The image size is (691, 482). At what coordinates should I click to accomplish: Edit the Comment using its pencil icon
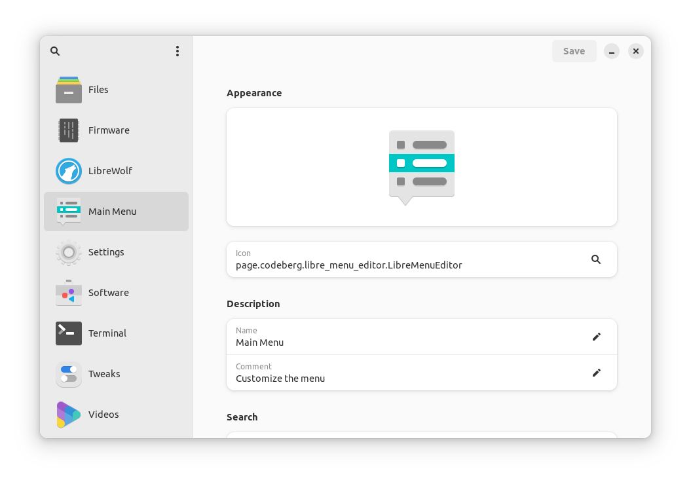(x=596, y=373)
